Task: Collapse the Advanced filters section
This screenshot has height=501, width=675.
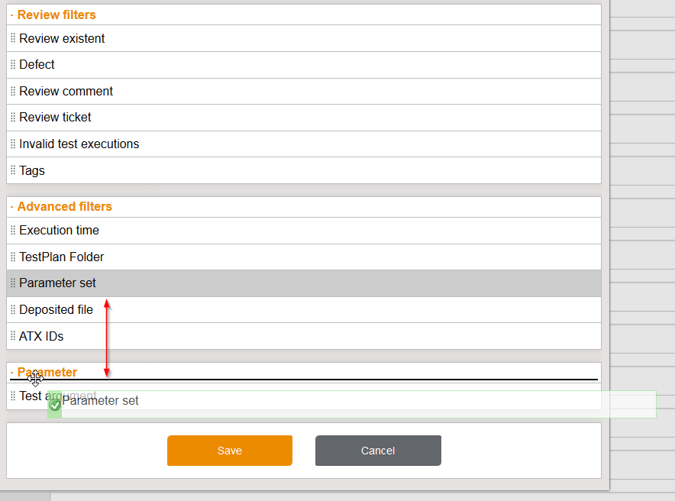Action: point(13,206)
